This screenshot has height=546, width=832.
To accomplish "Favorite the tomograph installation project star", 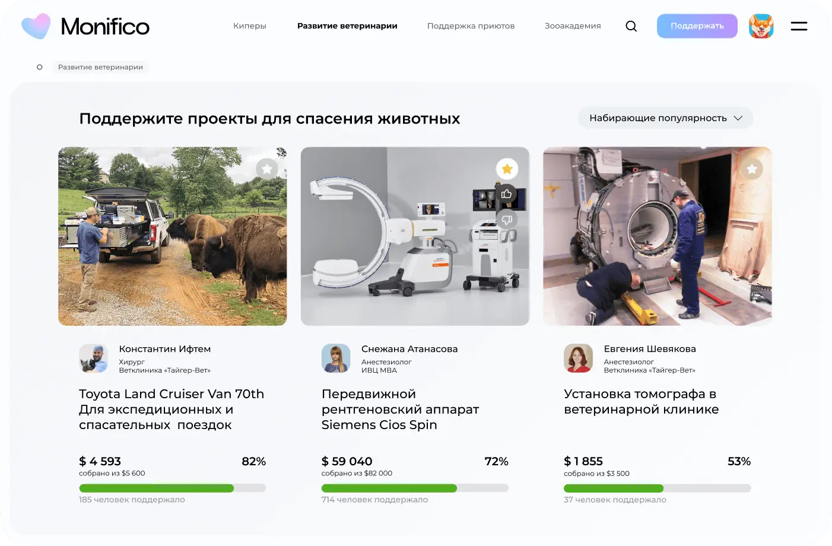I will tap(751, 169).
